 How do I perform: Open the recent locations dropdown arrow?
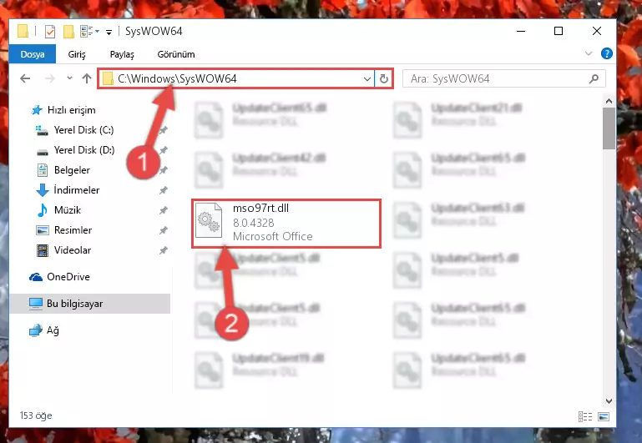(69, 78)
